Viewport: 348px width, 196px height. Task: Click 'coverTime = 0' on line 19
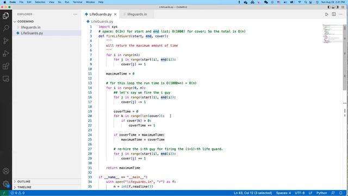coord(126,111)
